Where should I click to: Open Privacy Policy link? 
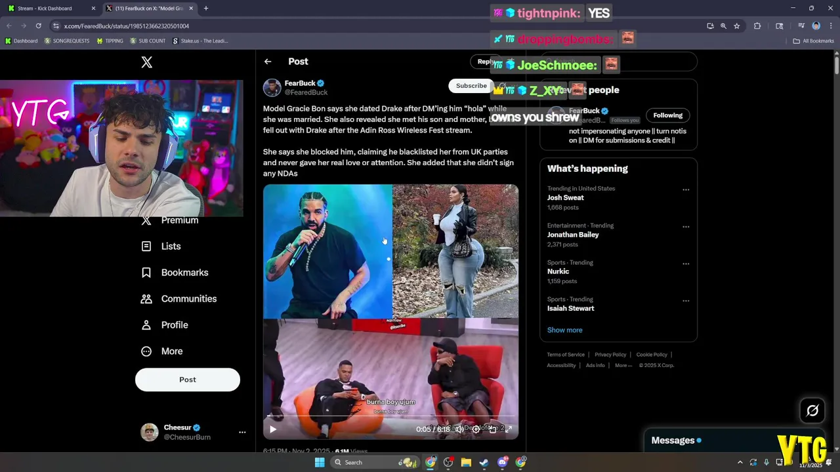point(610,355)
